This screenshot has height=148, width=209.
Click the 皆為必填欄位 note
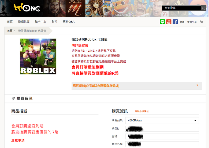pyautogui.click(x=141, y=111)
